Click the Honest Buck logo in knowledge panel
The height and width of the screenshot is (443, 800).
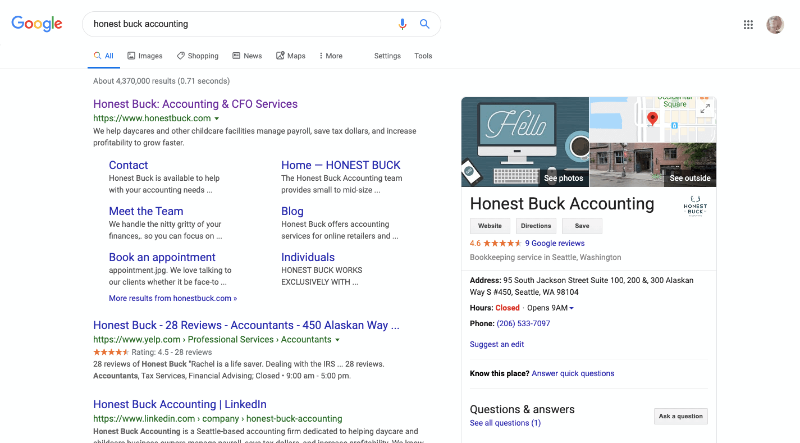click(695, 205)
